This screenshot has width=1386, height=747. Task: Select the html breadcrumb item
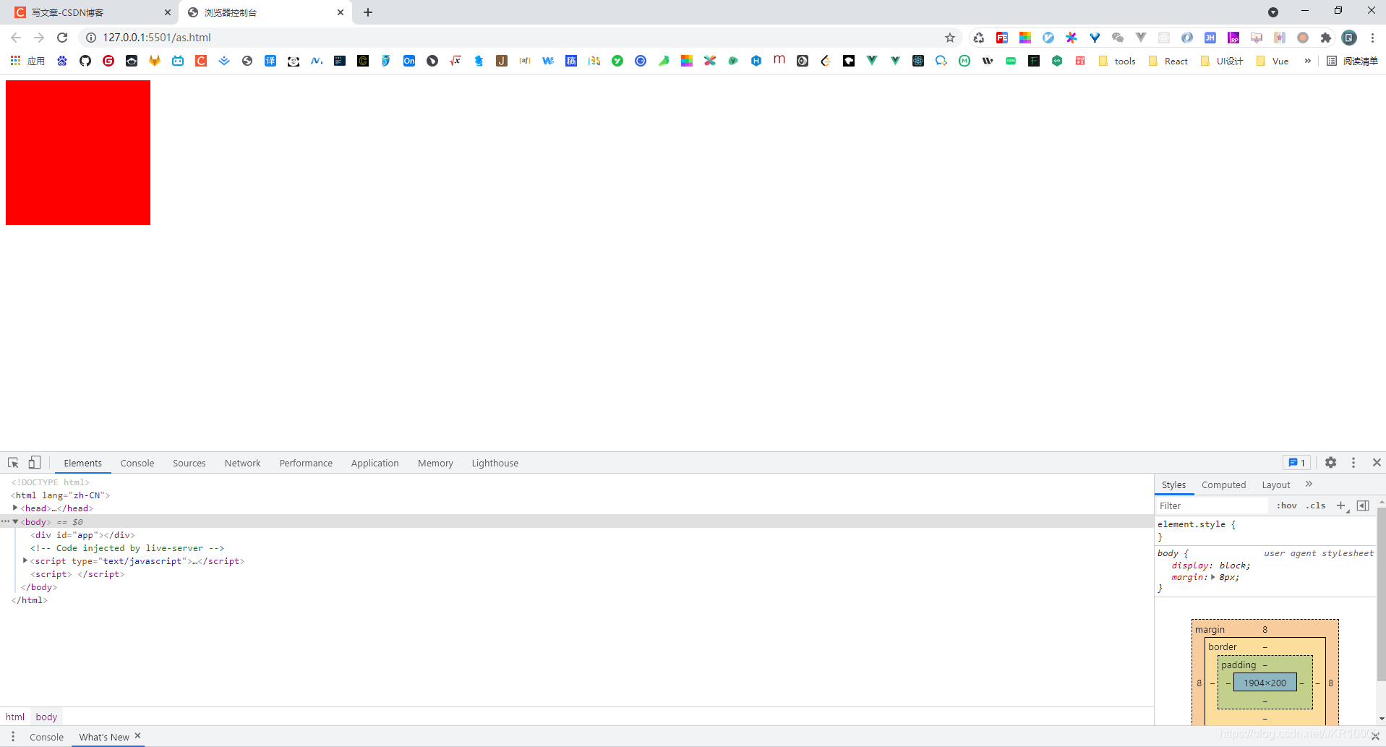pos(15,717)
